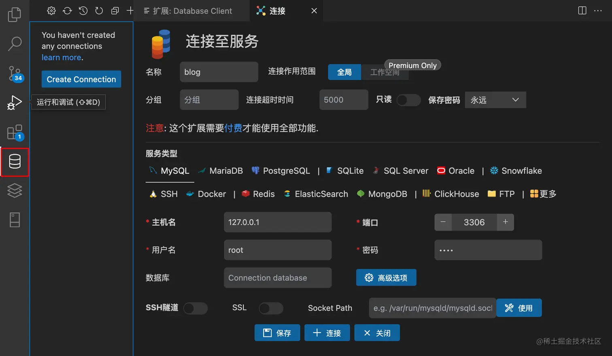Choose the SQL Server service type
The width and height of the screenshot is (612, 356).
pyautogui.click(x=401, y=171)
